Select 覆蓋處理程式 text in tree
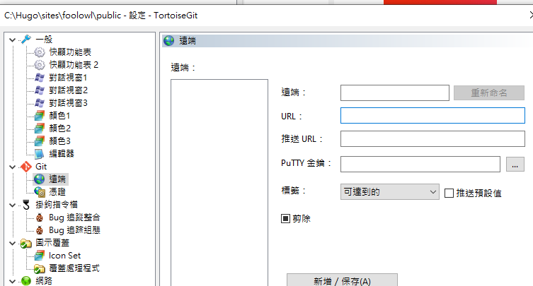Image resolution: width=533 pixels, height=286 pixels. click(x=74, y=268)
